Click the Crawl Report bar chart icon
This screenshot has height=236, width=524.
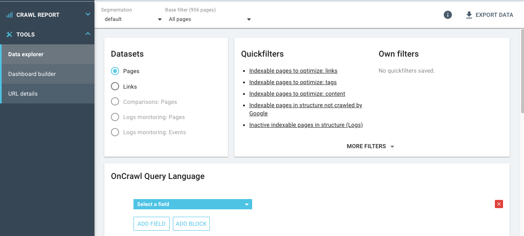(9, 15)
